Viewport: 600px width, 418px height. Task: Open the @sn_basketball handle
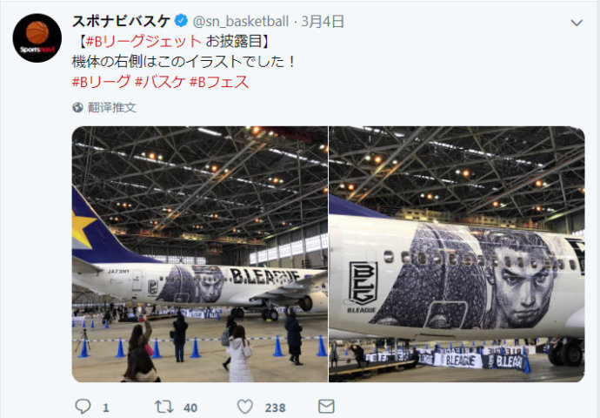240,22
